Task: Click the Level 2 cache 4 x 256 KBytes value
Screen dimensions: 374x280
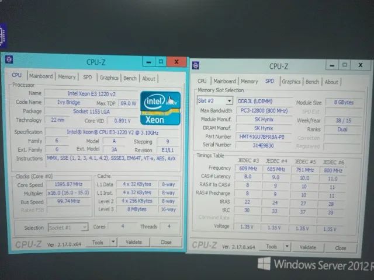Action: (137, 201)
